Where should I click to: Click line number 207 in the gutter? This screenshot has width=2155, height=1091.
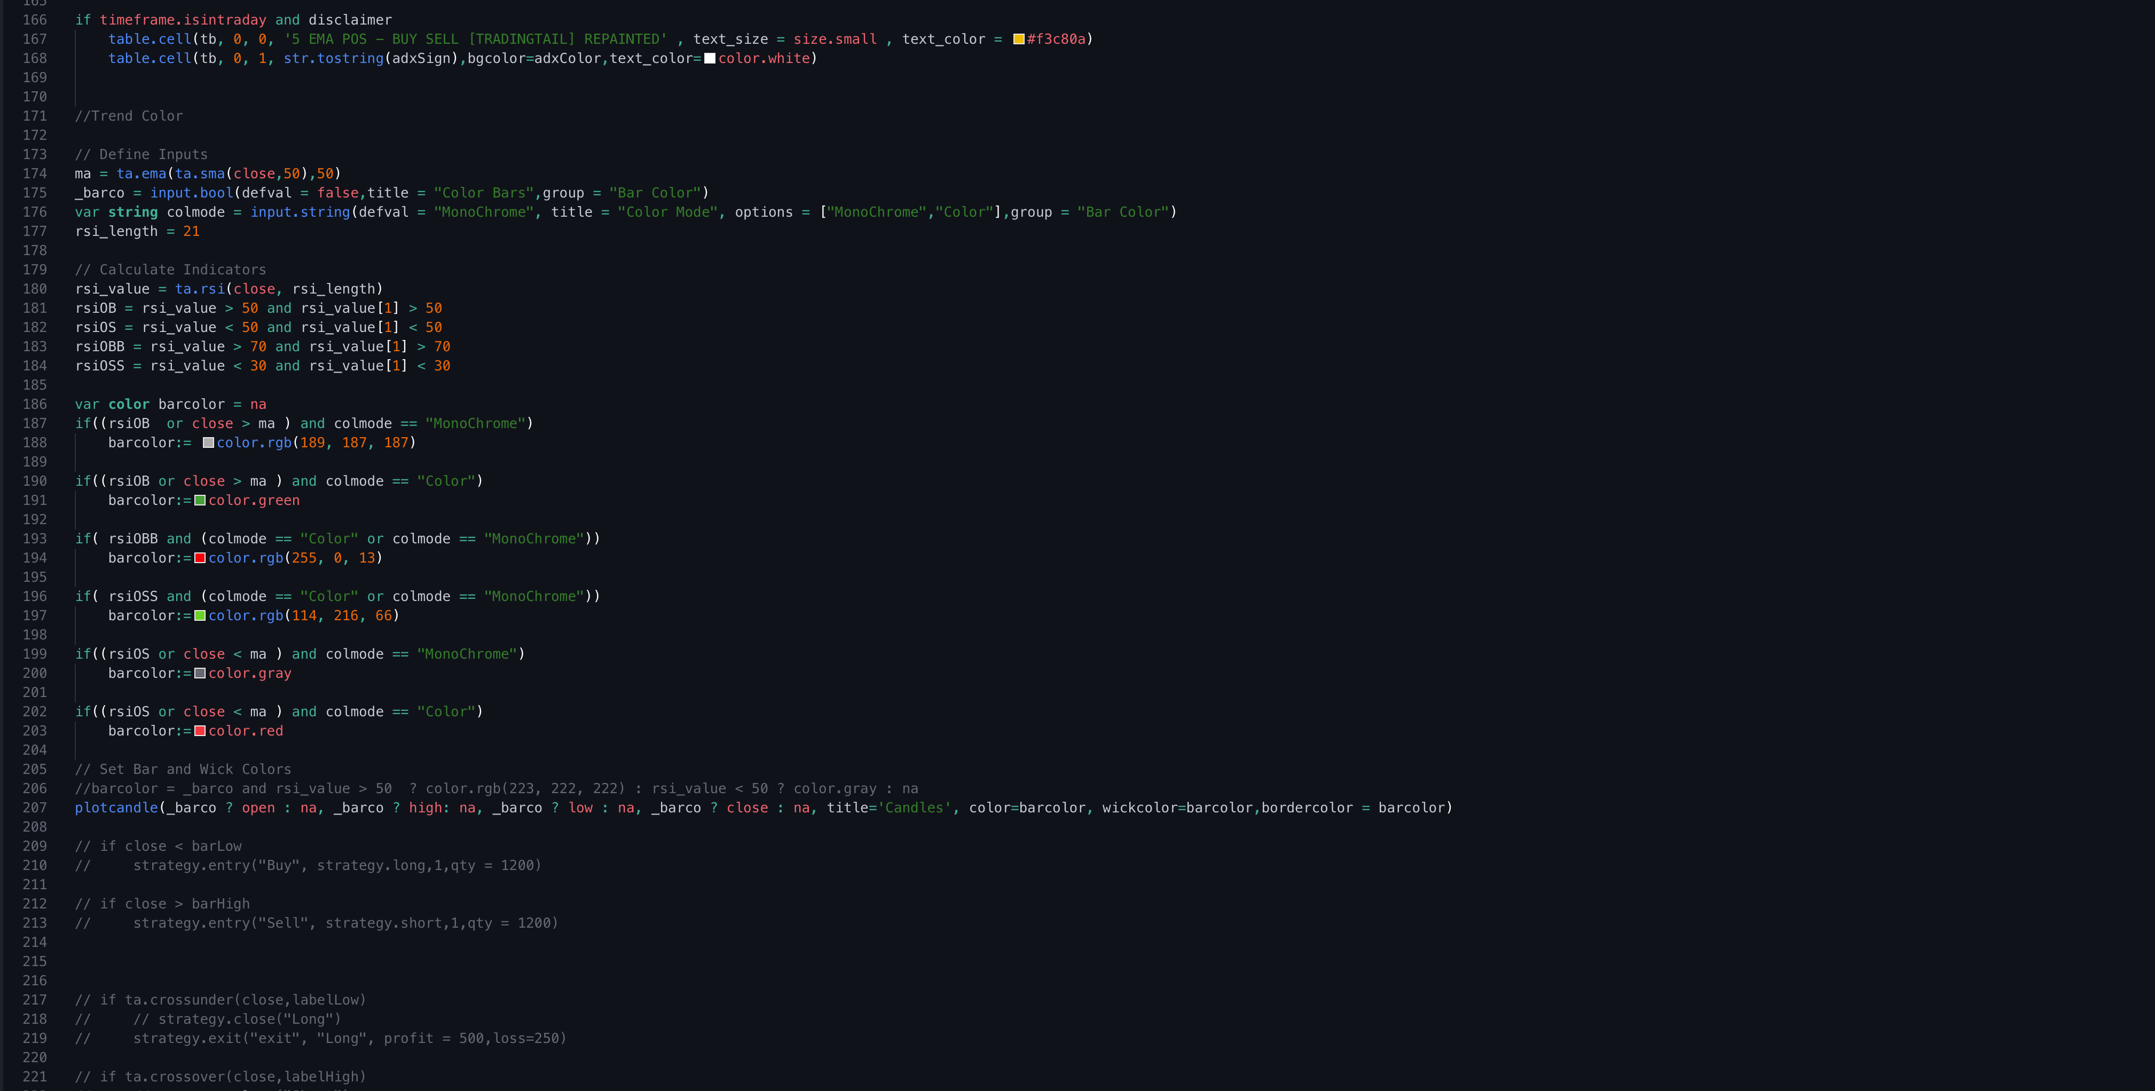(x=35, y=808)
